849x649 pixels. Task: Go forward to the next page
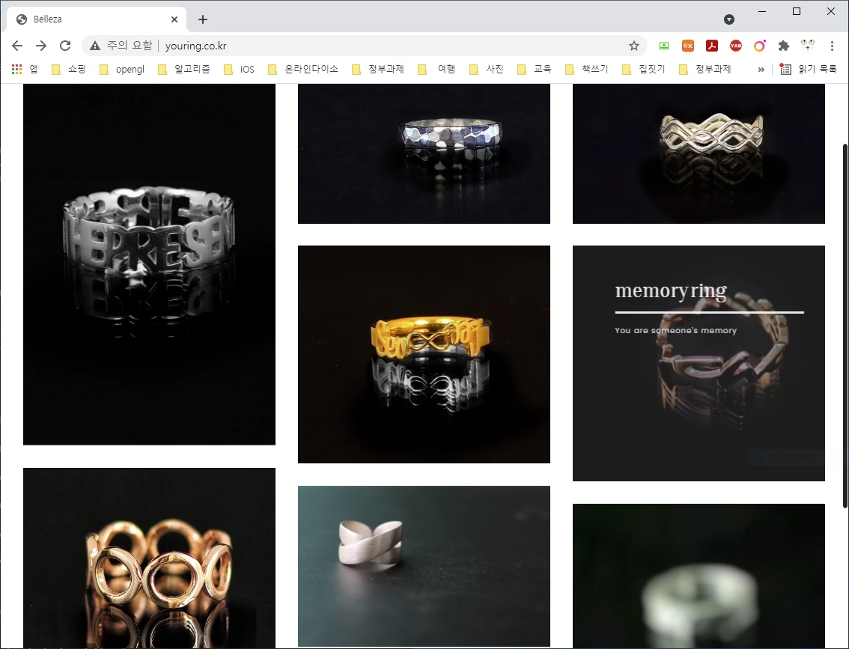pyautogui.click(x=41, y=46)
